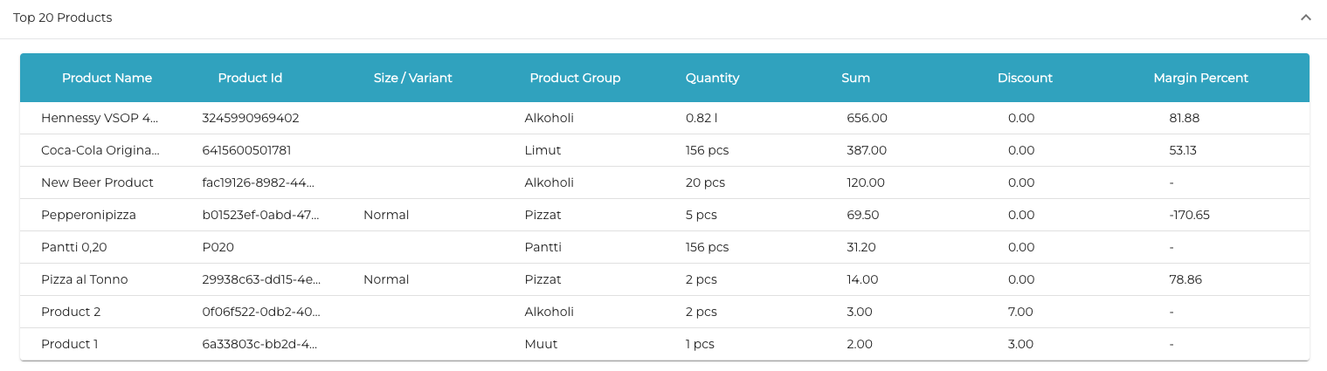Sort by Product Id column header

(x=250, y=78)
